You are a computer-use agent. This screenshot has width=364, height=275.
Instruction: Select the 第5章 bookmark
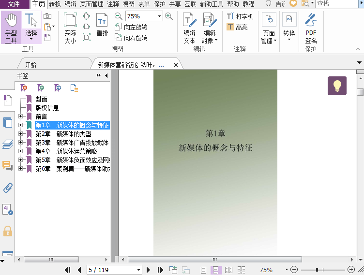(73, 160)
